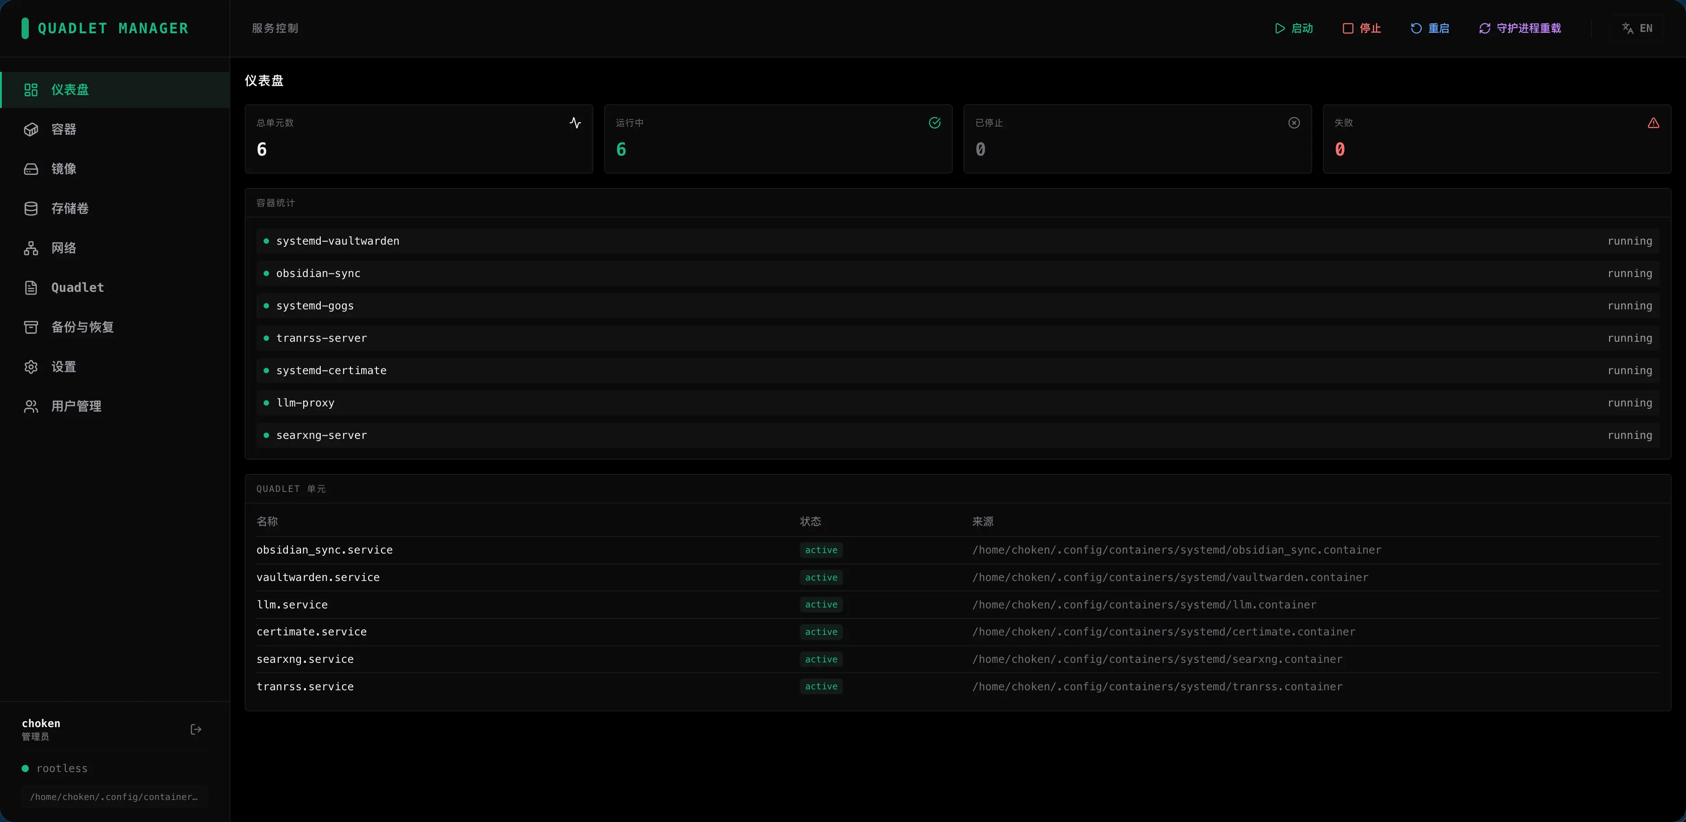The height and width of the screenshot is (822, 1686).
Task: Click the active badge for llm.service
Action: 821,605
